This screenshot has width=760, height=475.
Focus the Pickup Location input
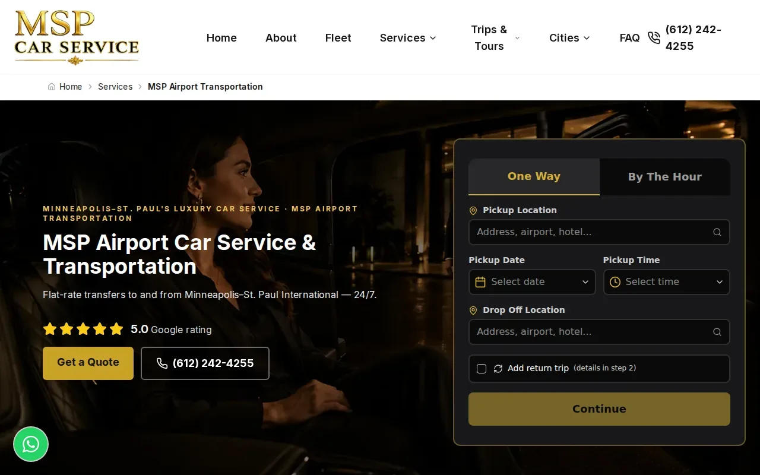(599, 232)
